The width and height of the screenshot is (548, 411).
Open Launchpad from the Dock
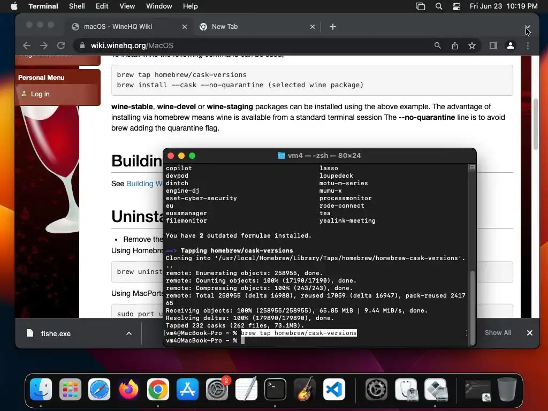tap(70, 390)
